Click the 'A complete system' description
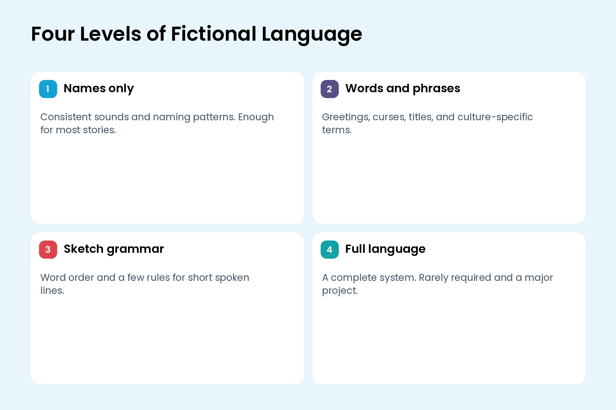This screenshot has height=410, width=616. pos(437,284)
